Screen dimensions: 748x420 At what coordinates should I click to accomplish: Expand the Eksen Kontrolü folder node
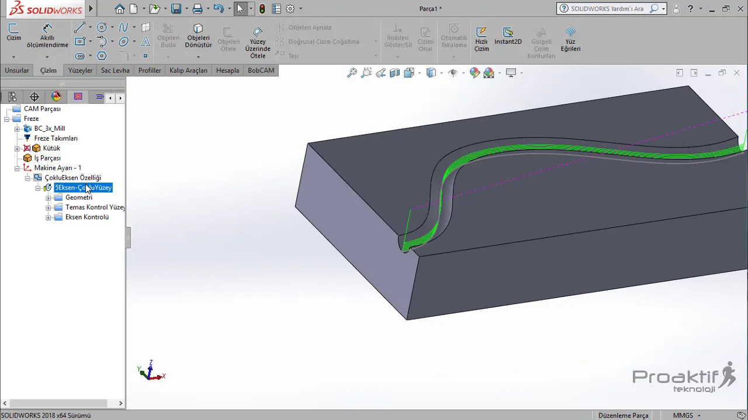(x=49, y=218)
